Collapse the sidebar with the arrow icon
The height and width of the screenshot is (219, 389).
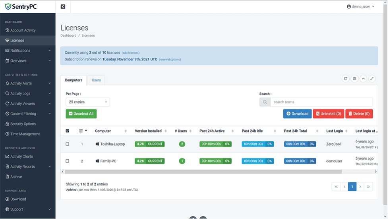[x=63, y=7]
